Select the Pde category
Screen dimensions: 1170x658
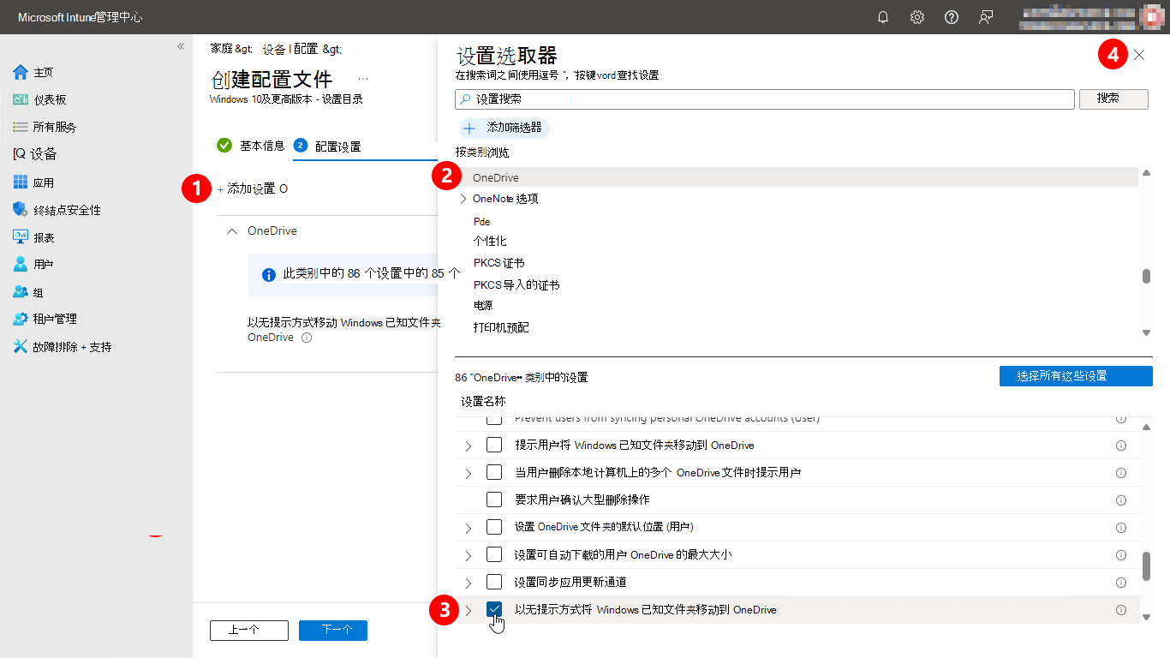point(482,221)
